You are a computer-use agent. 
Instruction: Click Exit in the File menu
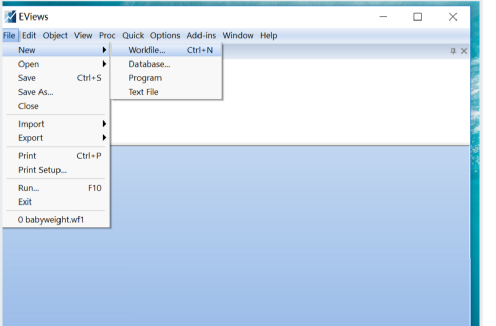tap(56, 202)
